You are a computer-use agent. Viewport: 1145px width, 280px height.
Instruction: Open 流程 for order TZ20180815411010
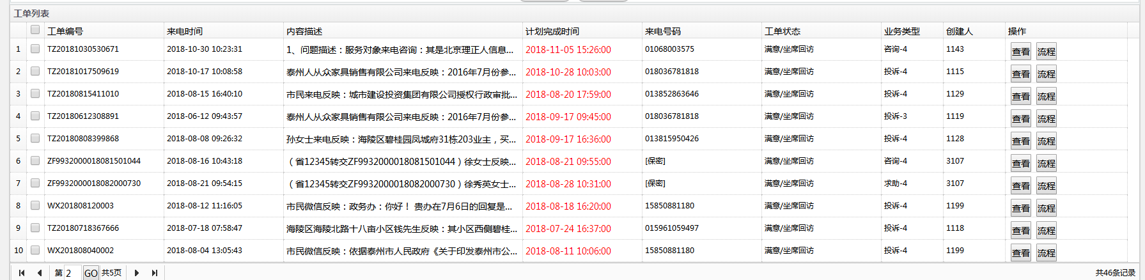click(x=1046, y=97)
